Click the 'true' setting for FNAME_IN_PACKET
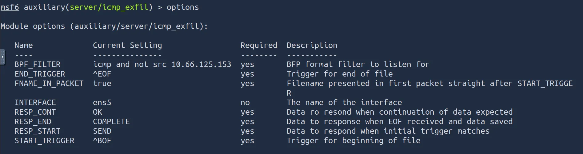Viewport: 583px width, 154px height. (x=102, y=83)
